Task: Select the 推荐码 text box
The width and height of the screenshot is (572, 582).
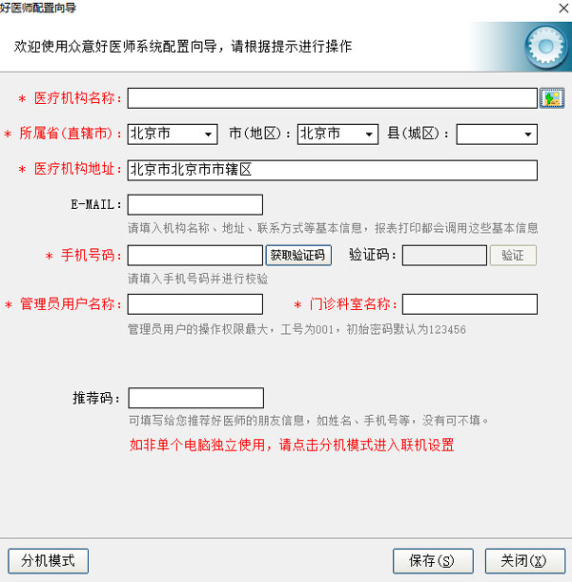Action: coord(195,398)
